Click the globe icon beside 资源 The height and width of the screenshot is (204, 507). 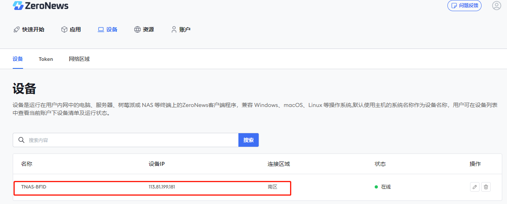[x=137, y=29]
